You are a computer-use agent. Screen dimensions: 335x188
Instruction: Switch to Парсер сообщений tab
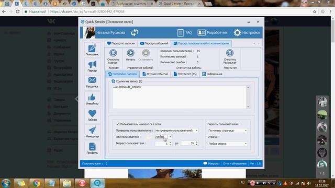tap(154, 43)
